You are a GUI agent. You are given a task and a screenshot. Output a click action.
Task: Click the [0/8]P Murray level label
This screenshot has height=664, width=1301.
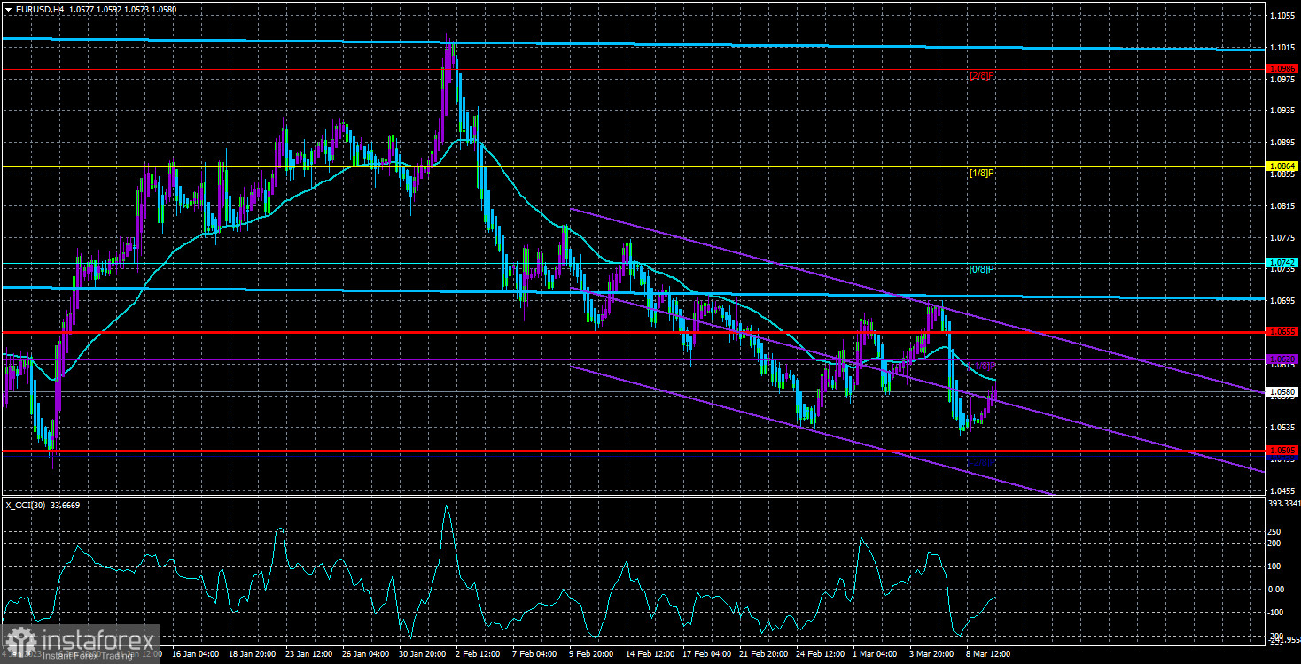983,269
